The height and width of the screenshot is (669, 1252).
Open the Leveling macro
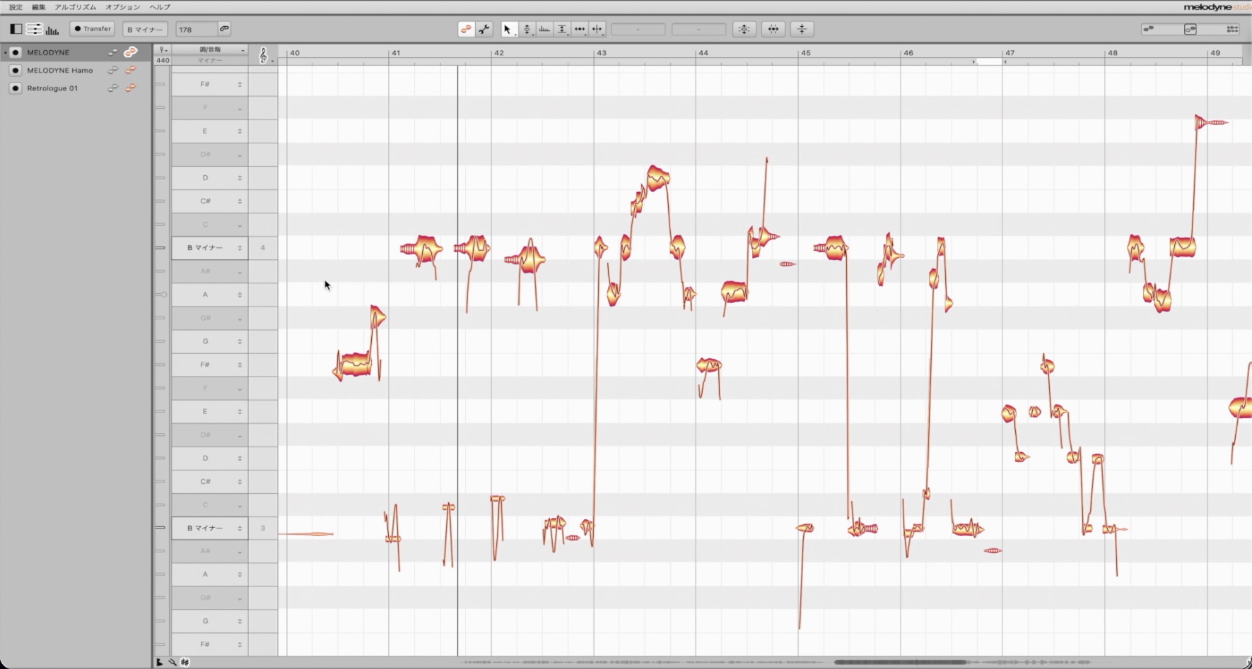[802, 29]
